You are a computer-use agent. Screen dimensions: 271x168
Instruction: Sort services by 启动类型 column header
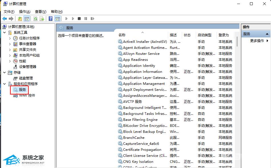tap(205, 35)
